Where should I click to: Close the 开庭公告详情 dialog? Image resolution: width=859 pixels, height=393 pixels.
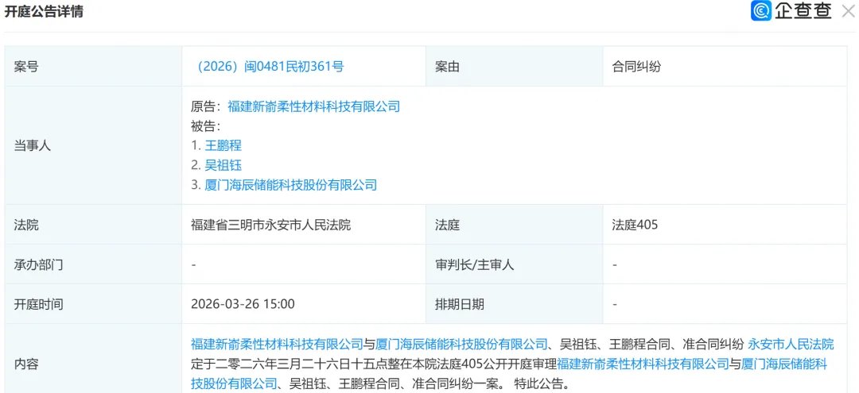pyautogui.click(x=848, y=11)
